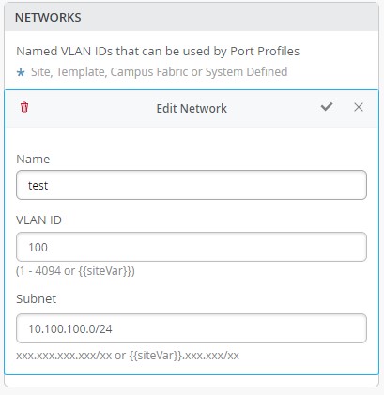
Task: Click the empty strip below the edit form
Action: [x=192, y=381]
